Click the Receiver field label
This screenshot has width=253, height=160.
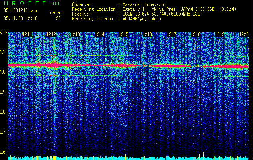(x=82, y=14)
